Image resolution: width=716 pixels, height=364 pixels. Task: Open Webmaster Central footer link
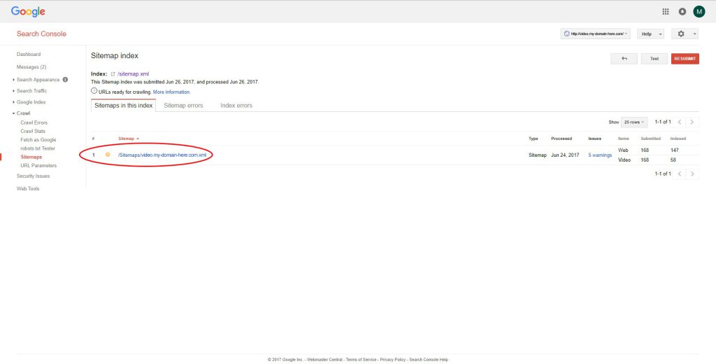[324, 359]
